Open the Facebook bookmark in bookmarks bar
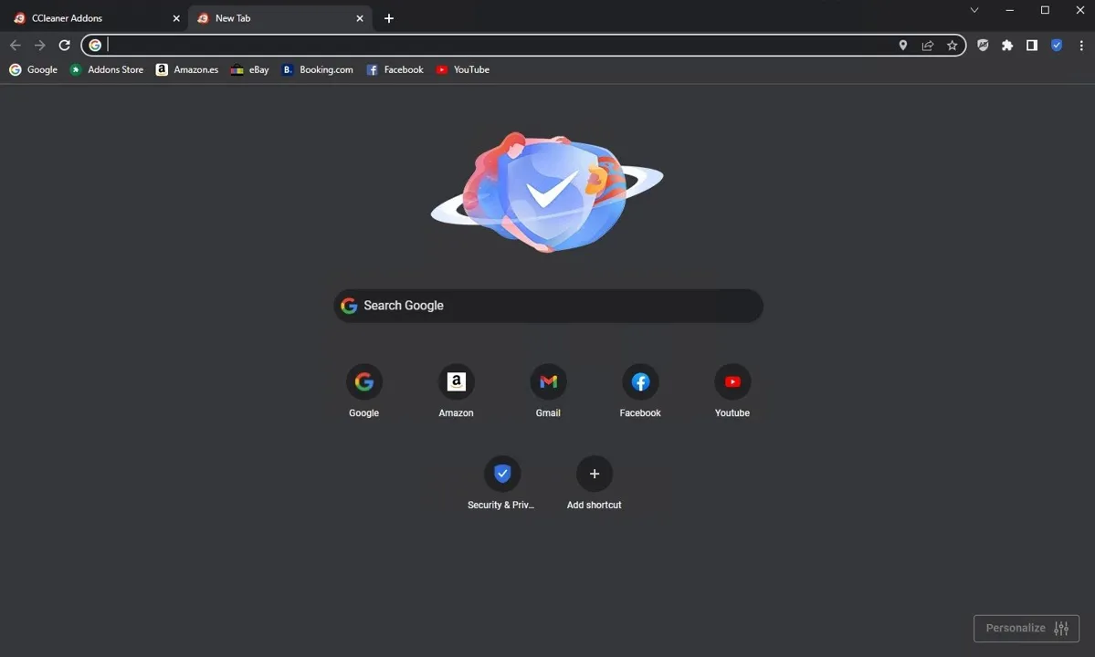The width and height of the screenshot is (1095, 657). pyautogui.click(x=395, y=69)
